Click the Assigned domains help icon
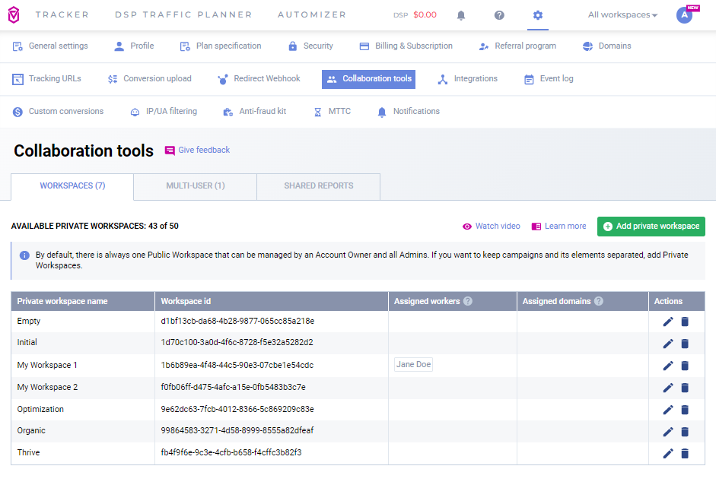Screen dimensions: 716x485 coord(599,302)
